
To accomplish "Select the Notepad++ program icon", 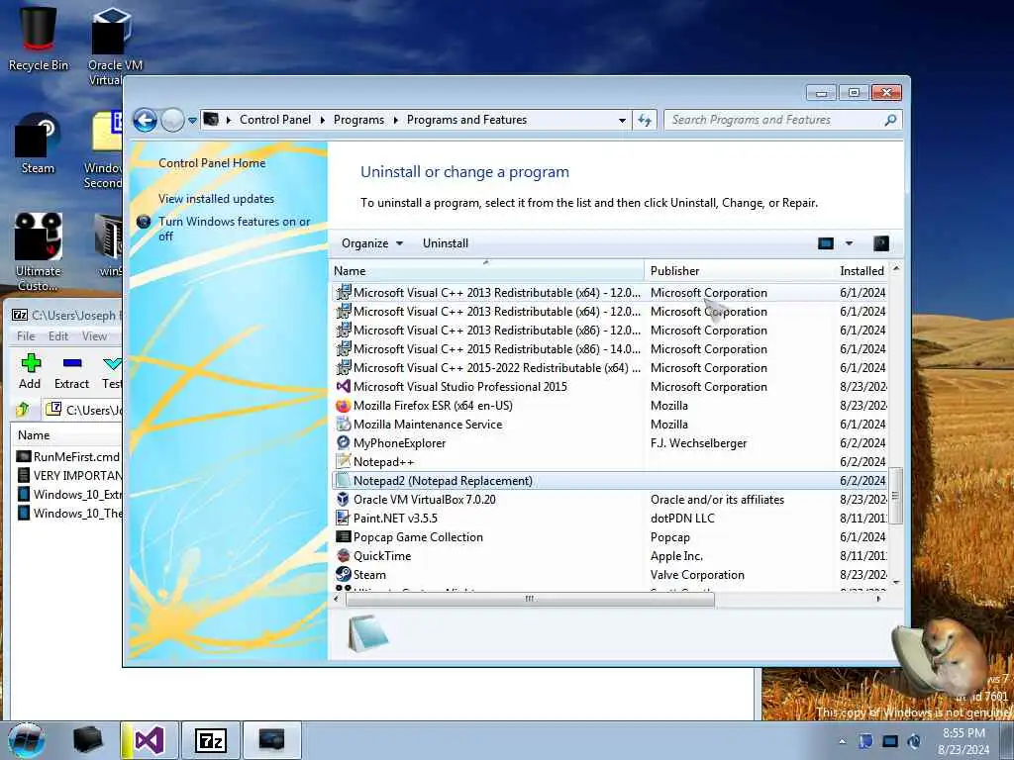I will 344,461.
